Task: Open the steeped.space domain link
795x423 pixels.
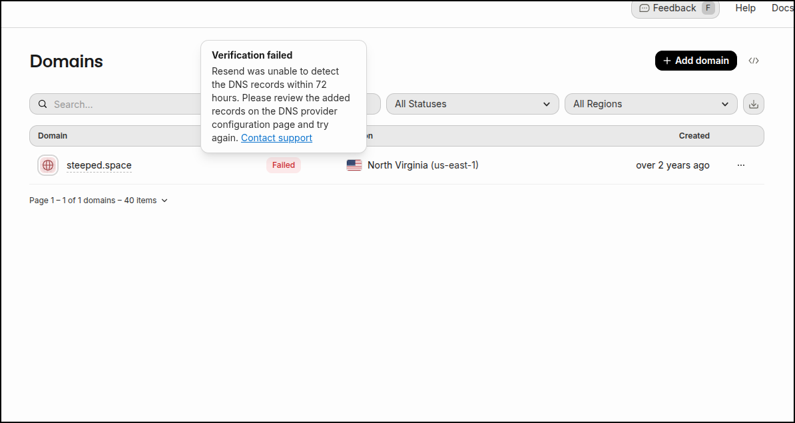Action: (99, 165)
